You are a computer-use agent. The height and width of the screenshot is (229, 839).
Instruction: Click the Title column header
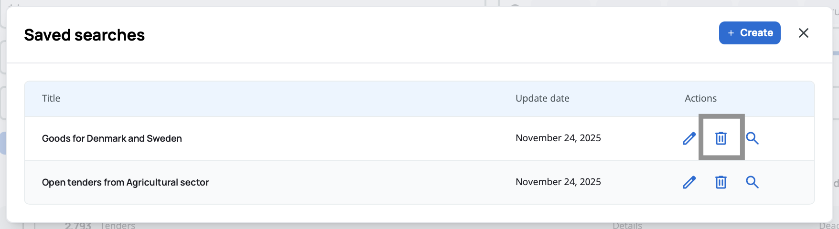pos(51,98)
